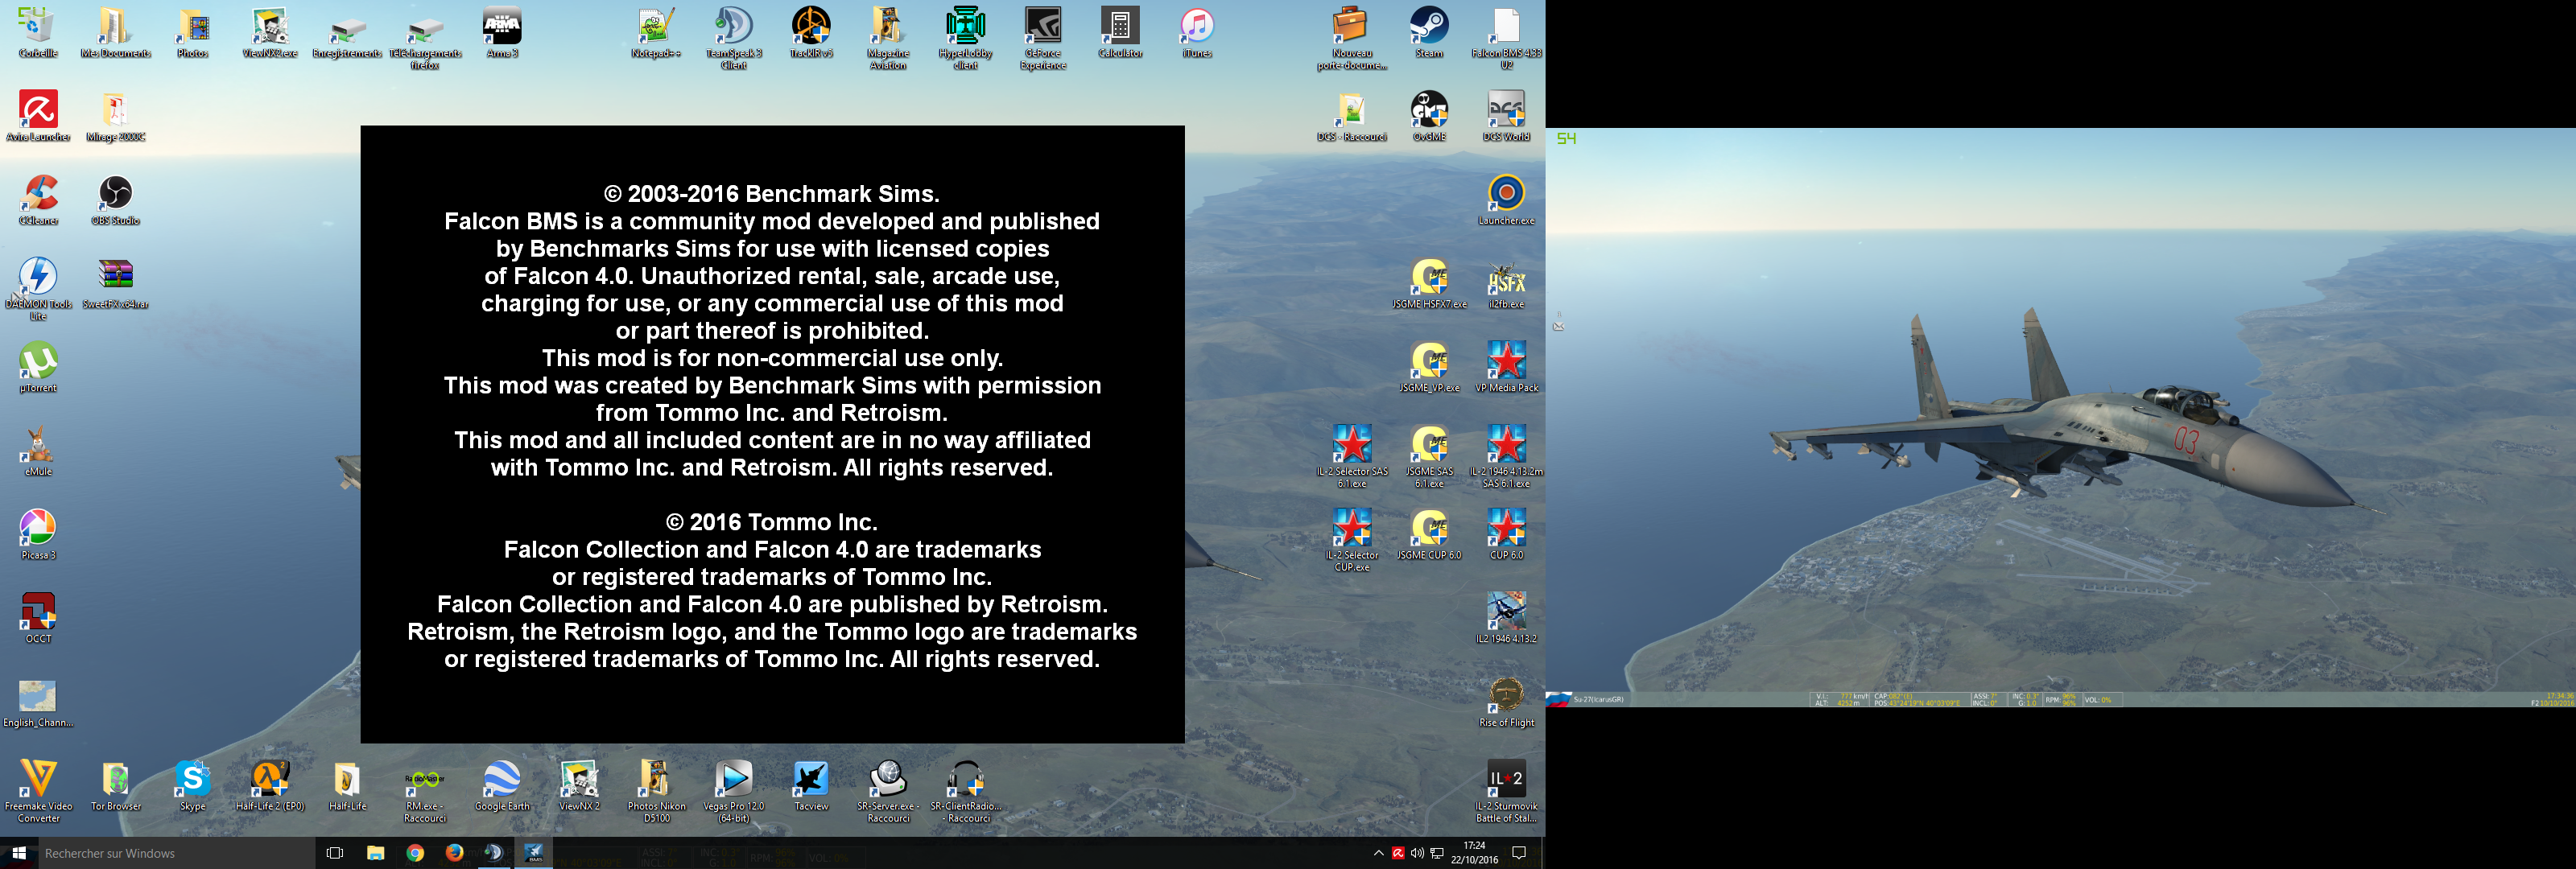
Task: Open SweetFXx64.rar archive icon
Action: point(115,284)
